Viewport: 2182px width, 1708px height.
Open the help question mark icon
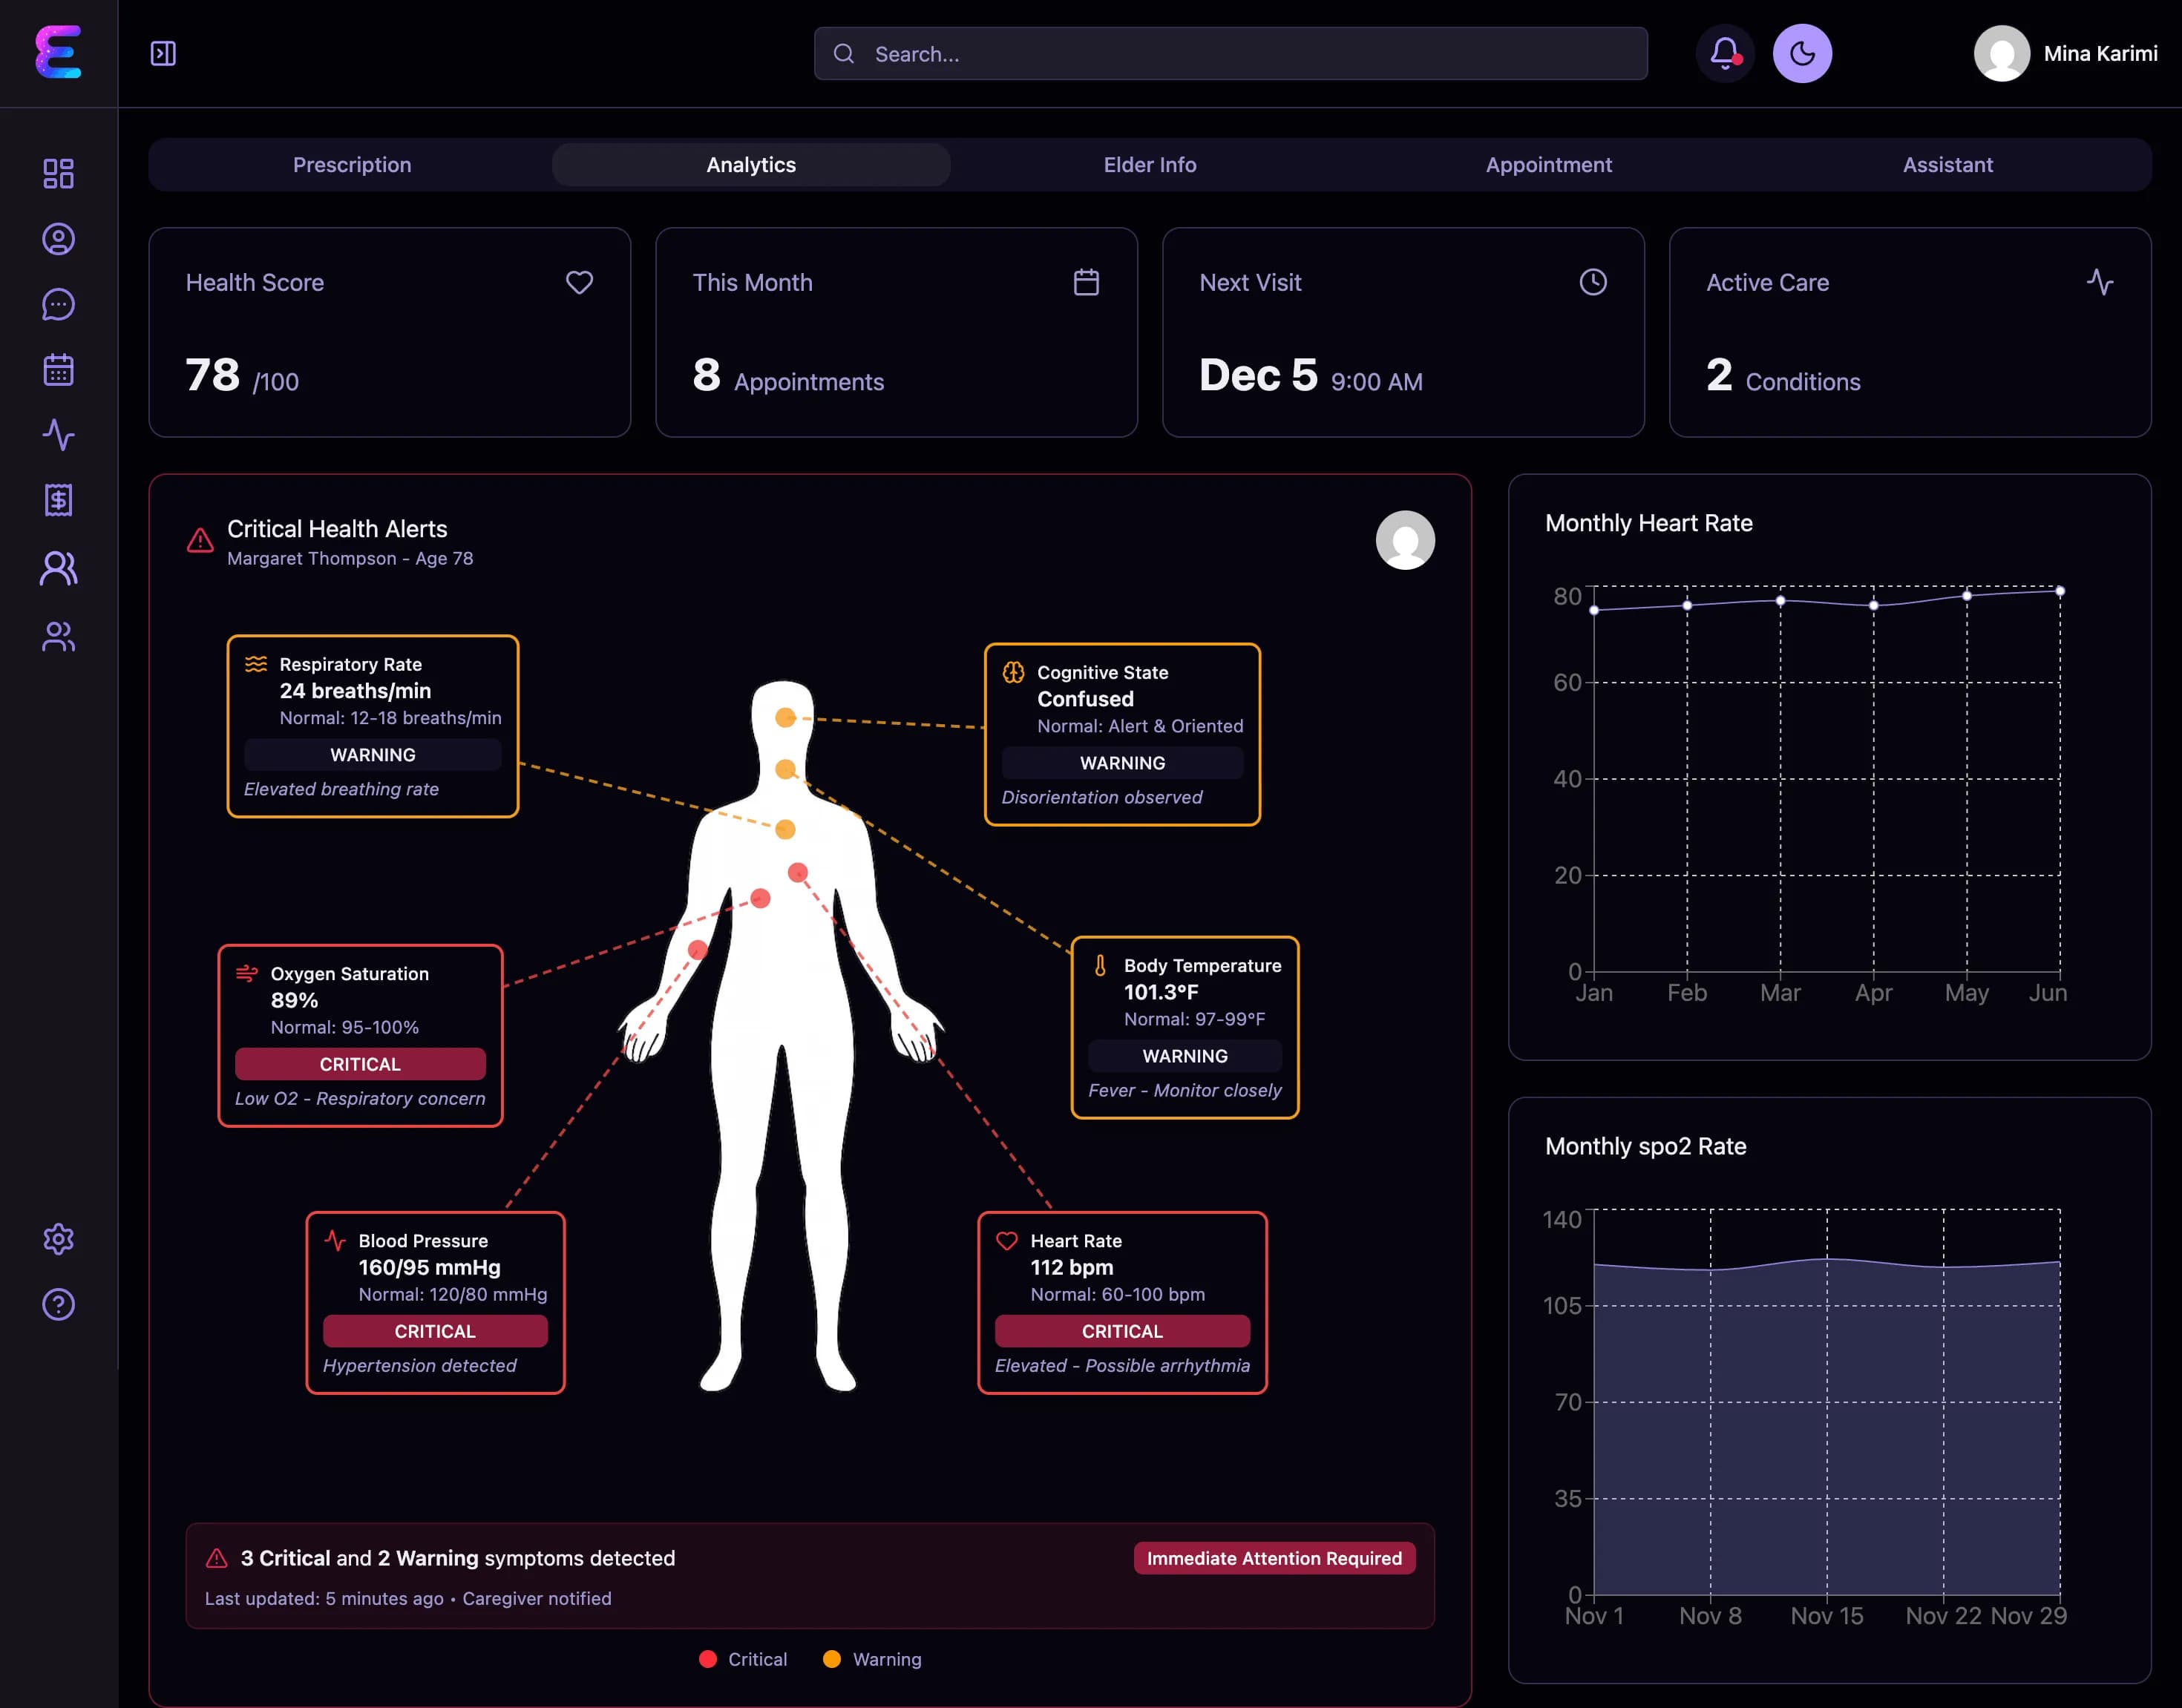click(58, 1304)
